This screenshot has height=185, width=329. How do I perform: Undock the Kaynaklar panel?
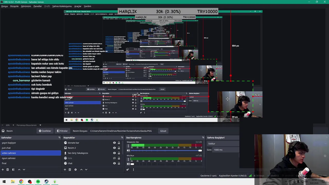pos(122,138)
